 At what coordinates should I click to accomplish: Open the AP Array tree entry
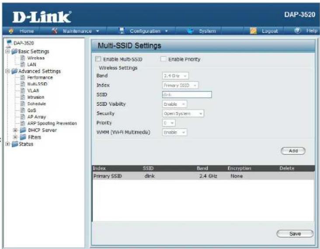[x=37, y=117]
